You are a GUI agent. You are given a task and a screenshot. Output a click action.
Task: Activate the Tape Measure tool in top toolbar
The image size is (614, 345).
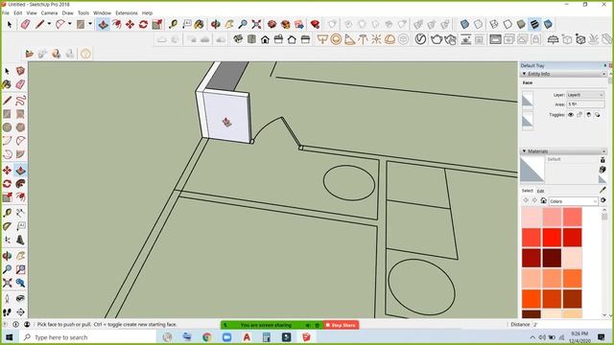point(173,25)
